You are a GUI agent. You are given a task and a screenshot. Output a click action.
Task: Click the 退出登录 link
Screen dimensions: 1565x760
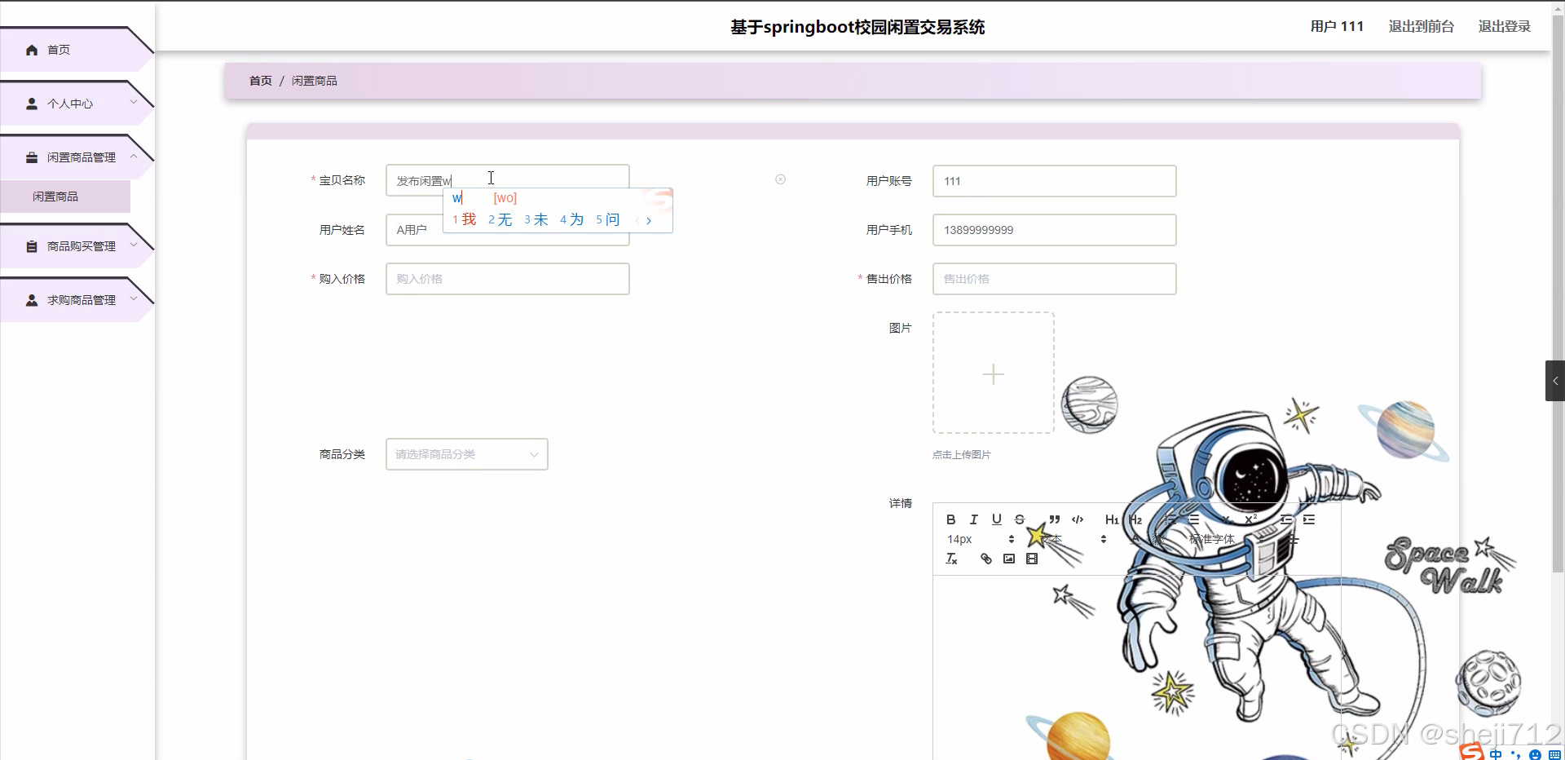point(1505,26)
